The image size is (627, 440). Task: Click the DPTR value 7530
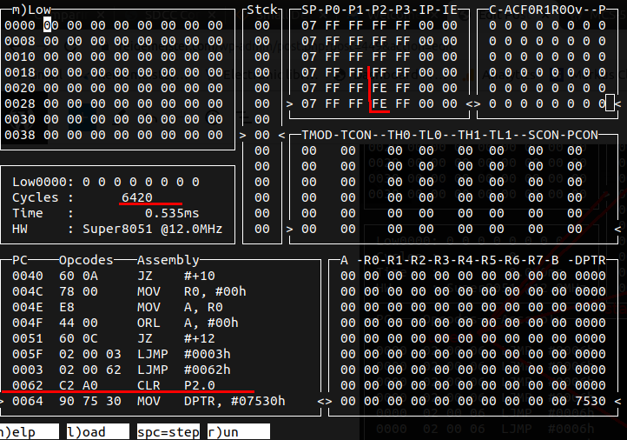pos(591,401)
